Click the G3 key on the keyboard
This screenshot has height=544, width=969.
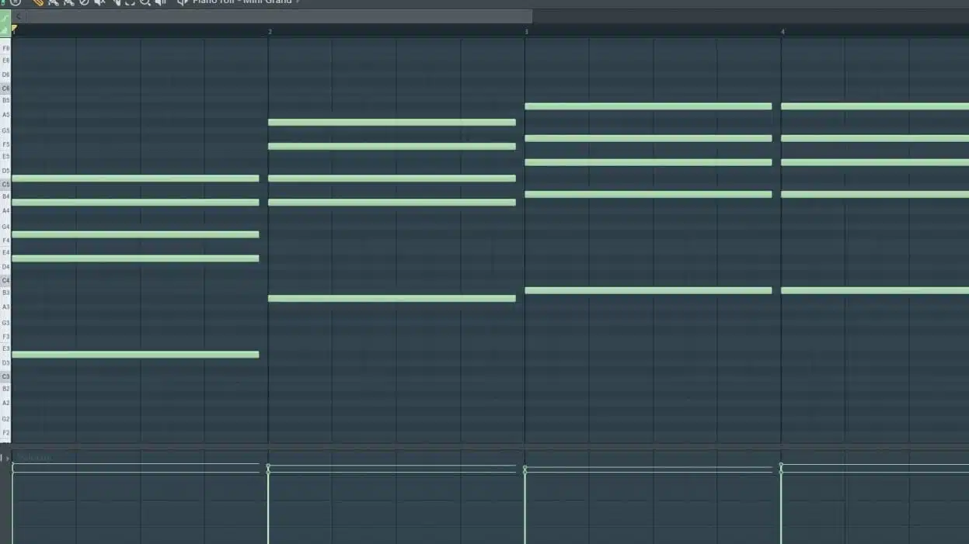coord(5,323)
